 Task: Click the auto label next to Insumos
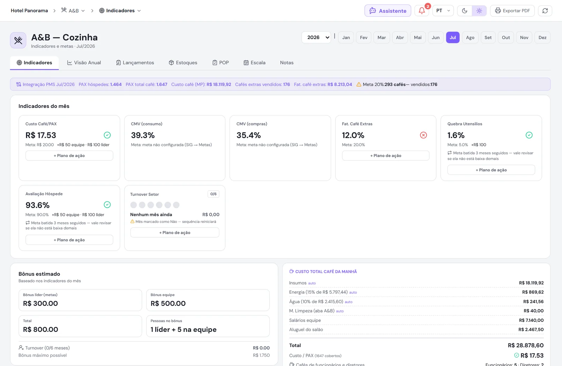pos(312,283)
